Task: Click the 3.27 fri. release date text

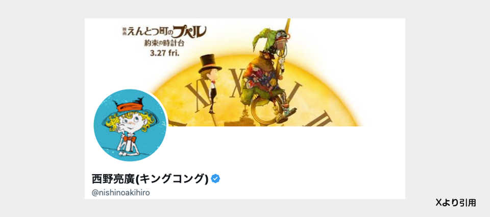Action: 164,53
